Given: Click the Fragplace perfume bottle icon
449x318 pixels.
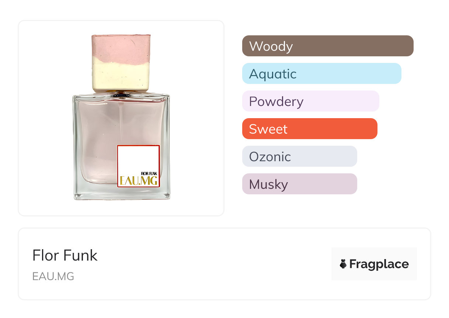Looking at the screenshot, I should click(343, 264).
